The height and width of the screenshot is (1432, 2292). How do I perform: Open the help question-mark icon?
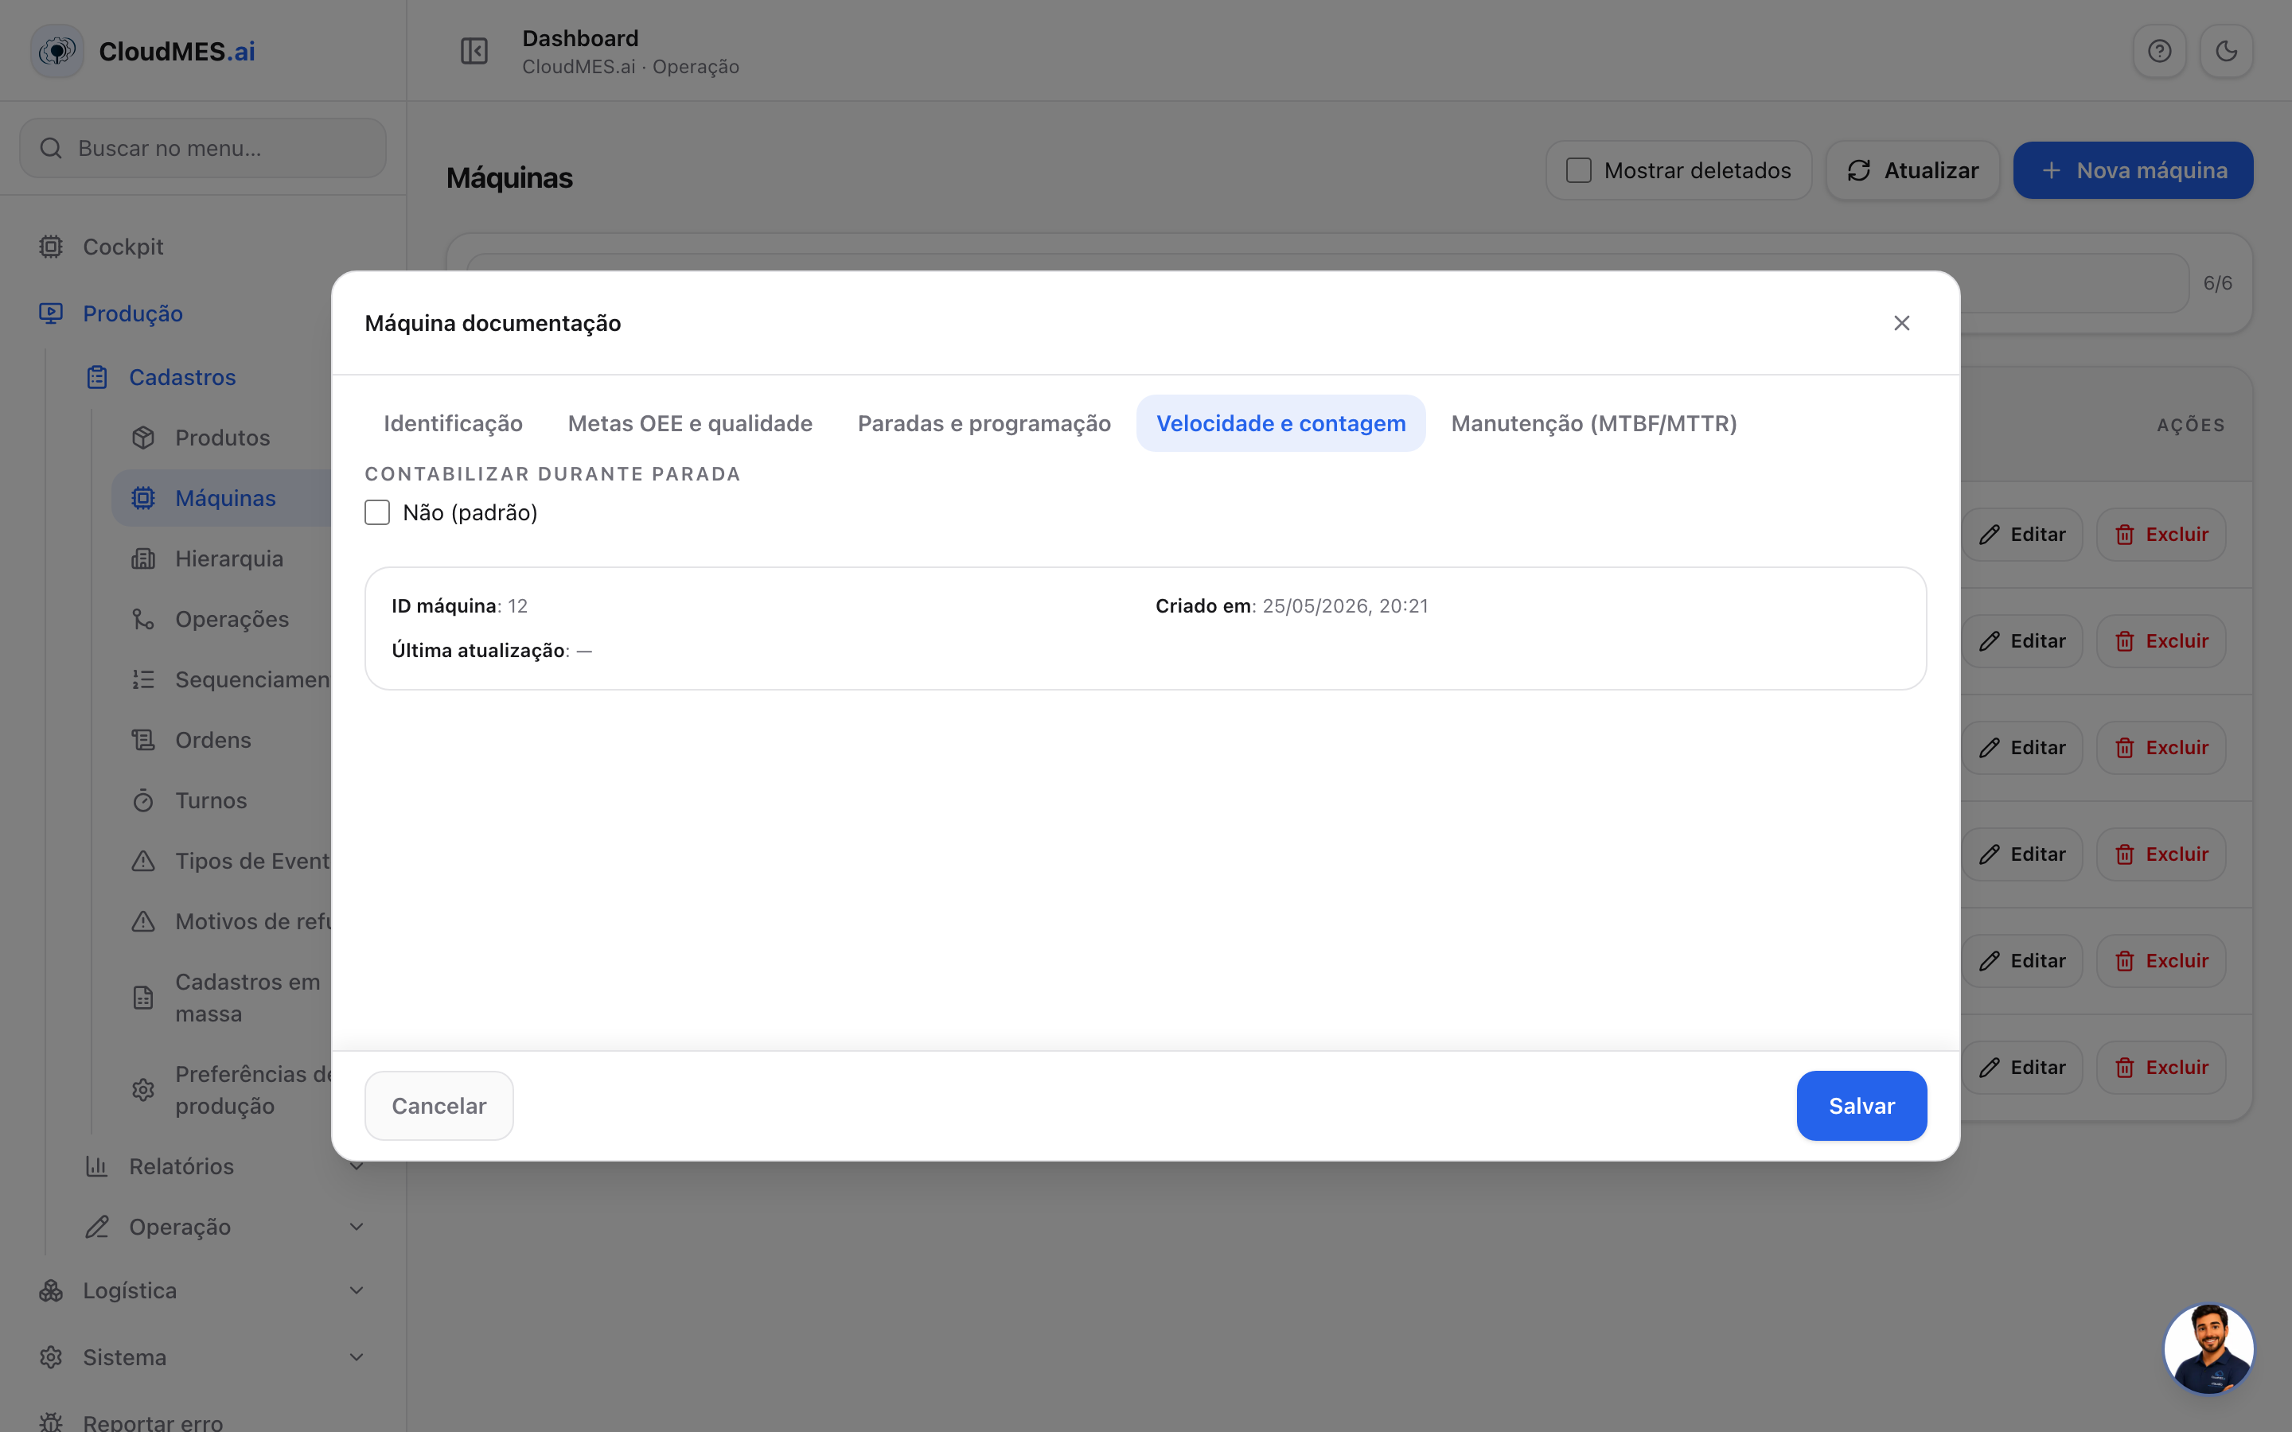pos(2159,51)
